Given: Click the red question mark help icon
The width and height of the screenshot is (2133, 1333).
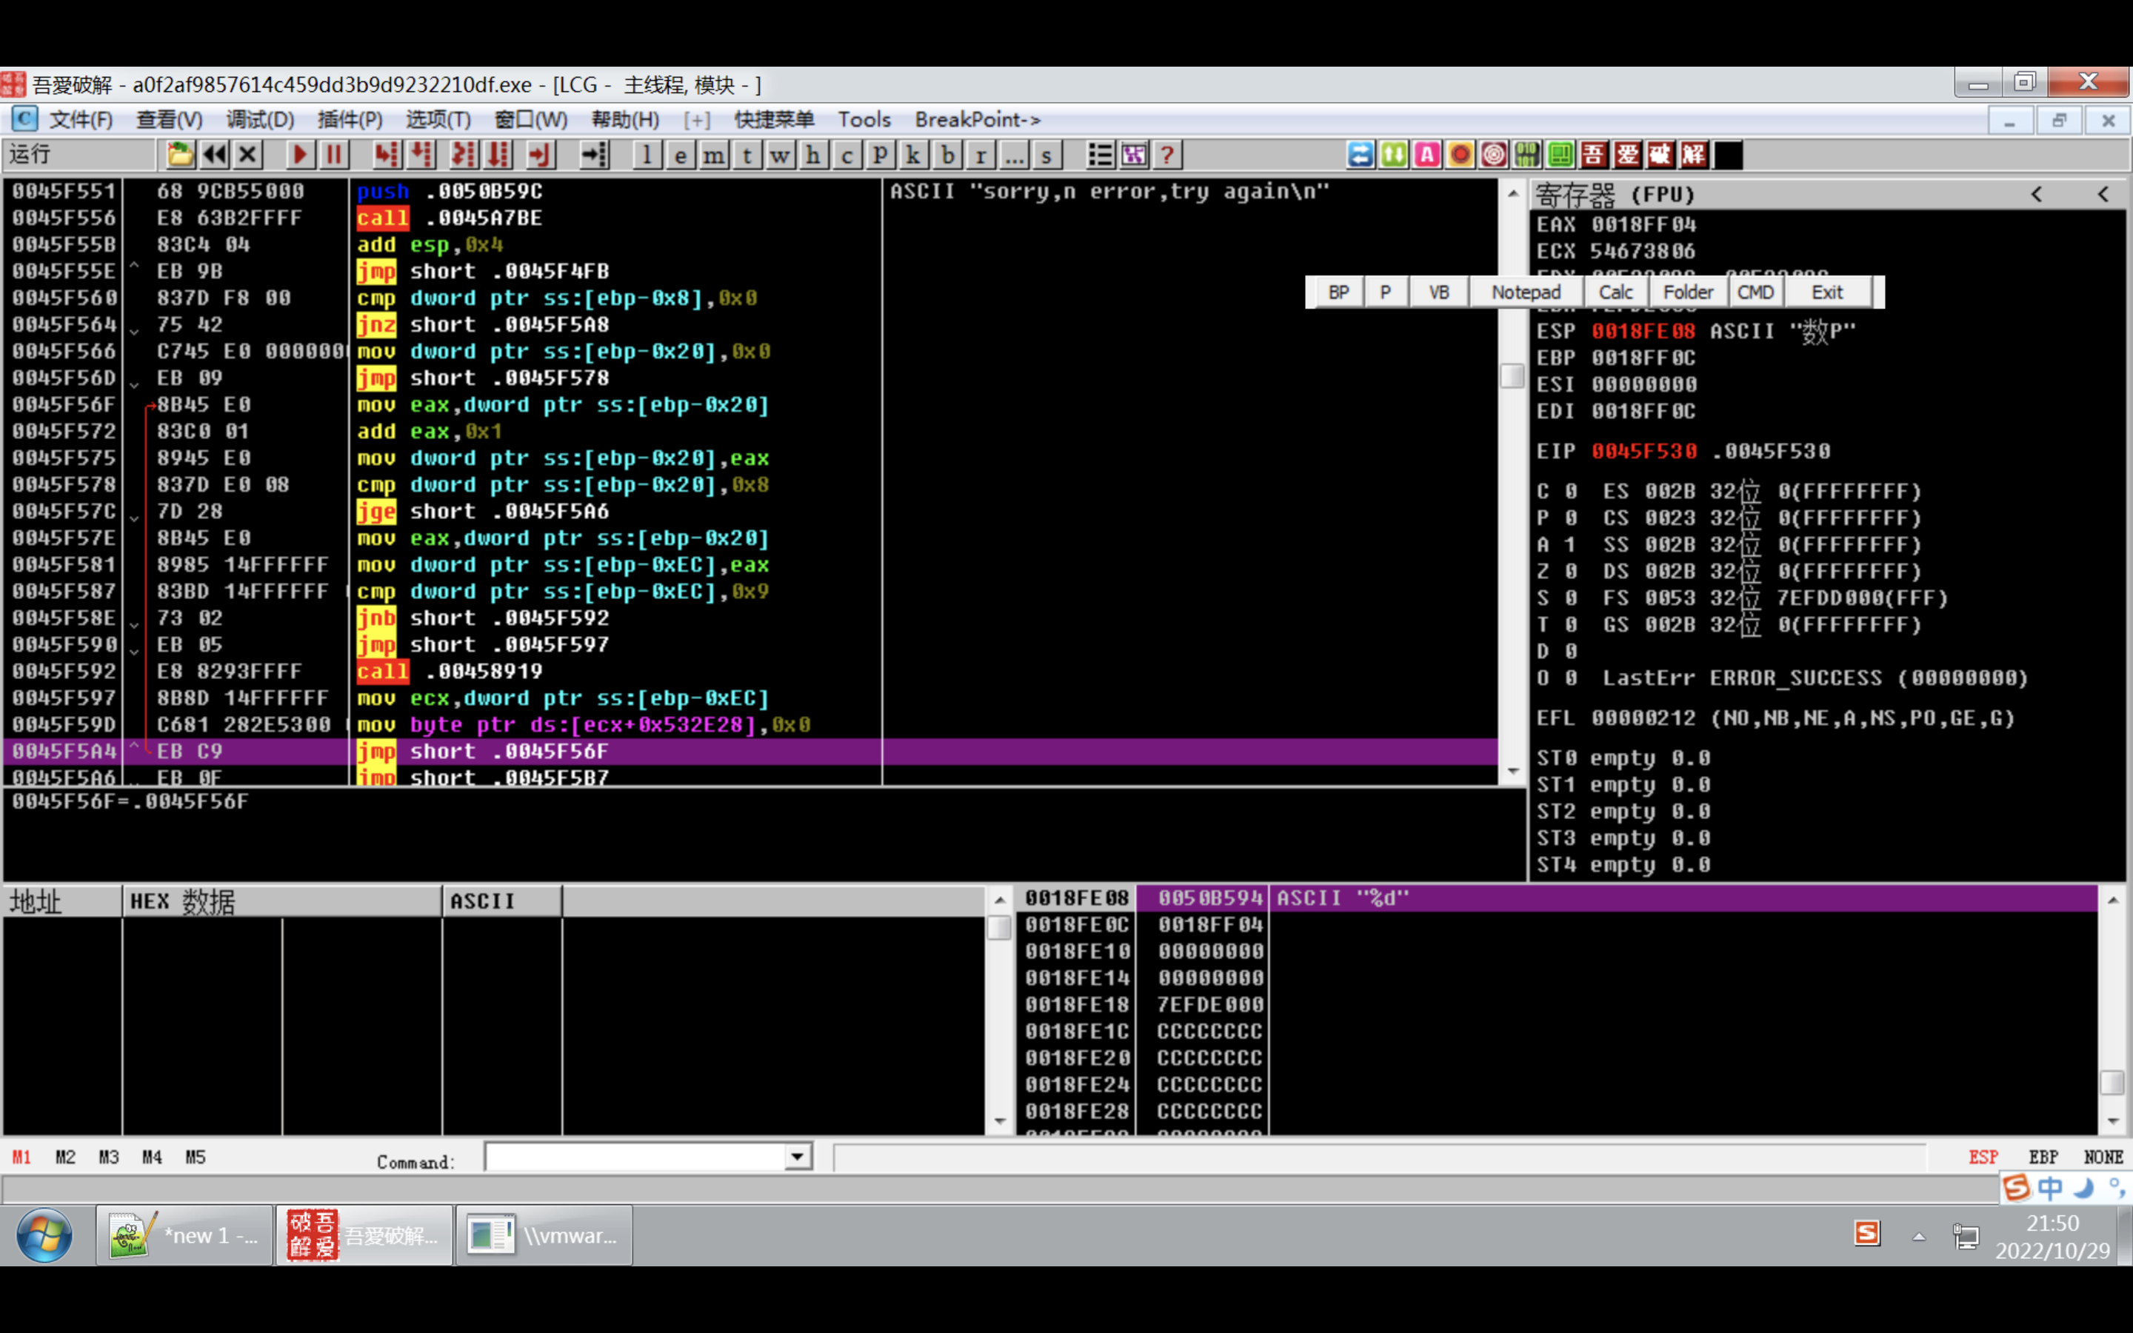Looking at the screenshot, I should coord(1167,156).
